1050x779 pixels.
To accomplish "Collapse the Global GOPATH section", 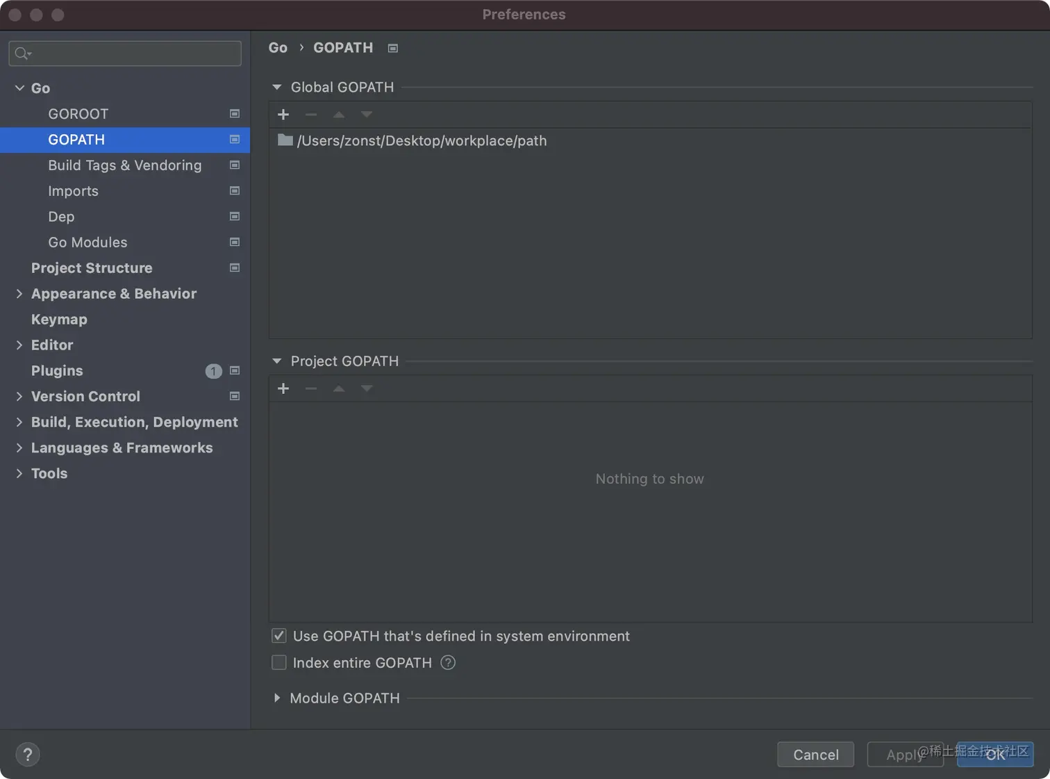I will coord(277,88).
